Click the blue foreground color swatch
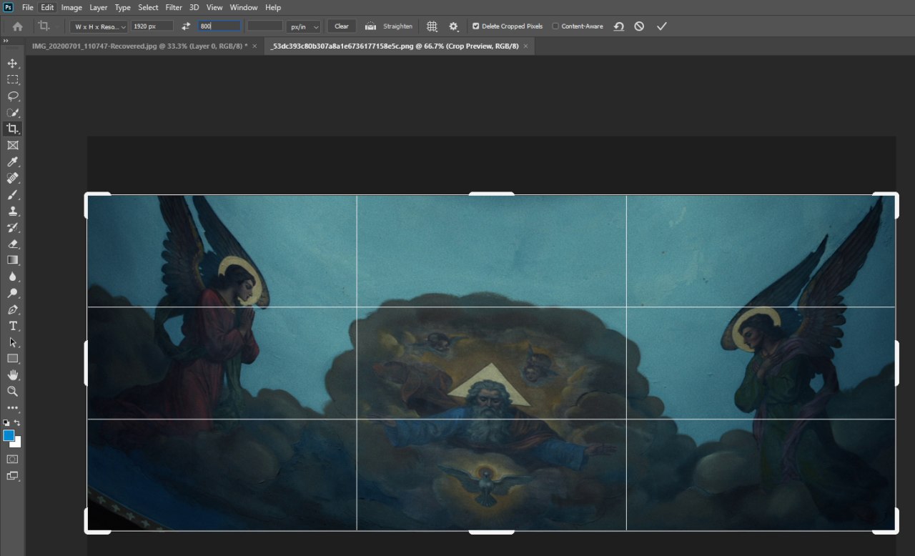 pyautogui.click(x=9, y=435)
